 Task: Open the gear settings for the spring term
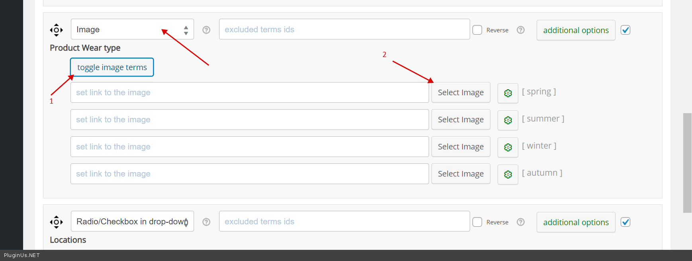coord(508,93)
